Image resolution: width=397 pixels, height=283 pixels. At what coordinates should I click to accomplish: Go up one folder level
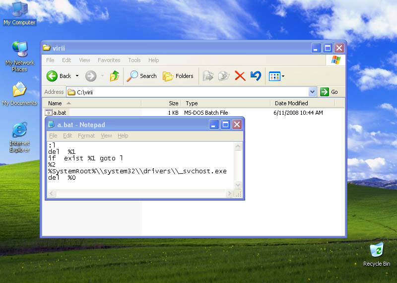point(115,76)
